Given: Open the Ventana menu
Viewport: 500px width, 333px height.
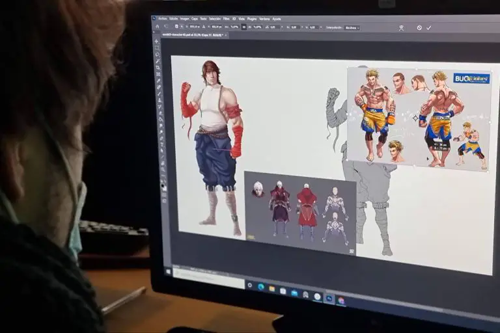Looking at the screenshot, I should (x=264, y=19).
